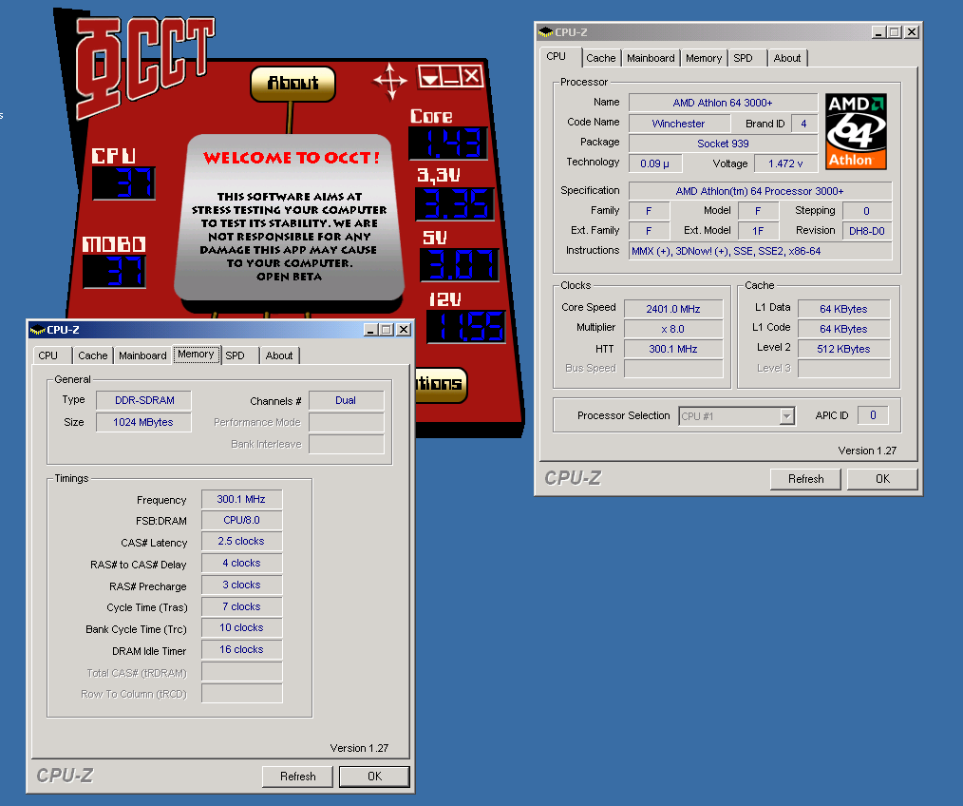Click the Core Speed value field

click(672, 308)
